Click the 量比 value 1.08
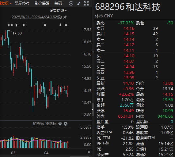The width and height of the screenshot is (175, 157). coord(169,105)
